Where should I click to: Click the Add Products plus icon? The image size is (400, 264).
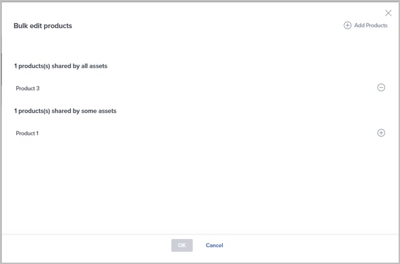347,26
